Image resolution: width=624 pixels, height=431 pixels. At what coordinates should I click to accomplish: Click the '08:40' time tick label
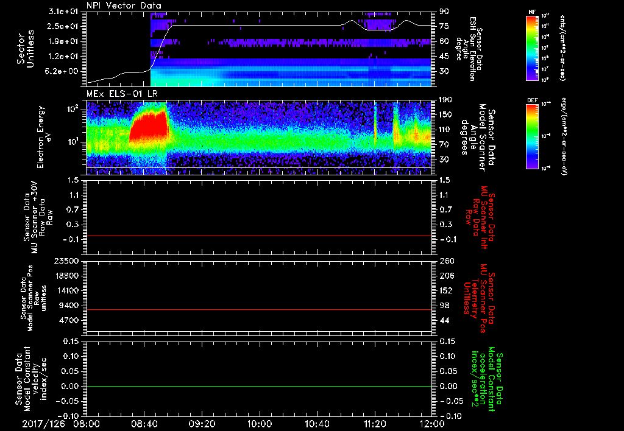(x=144, y=424)
